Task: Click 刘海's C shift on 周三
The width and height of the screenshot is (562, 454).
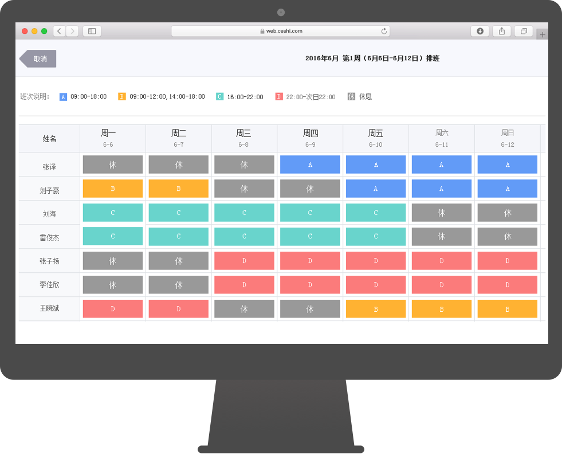Action: coord(244,213)
